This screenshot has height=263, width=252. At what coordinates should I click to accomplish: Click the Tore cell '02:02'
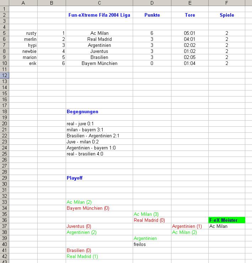[x=190, y=45]
